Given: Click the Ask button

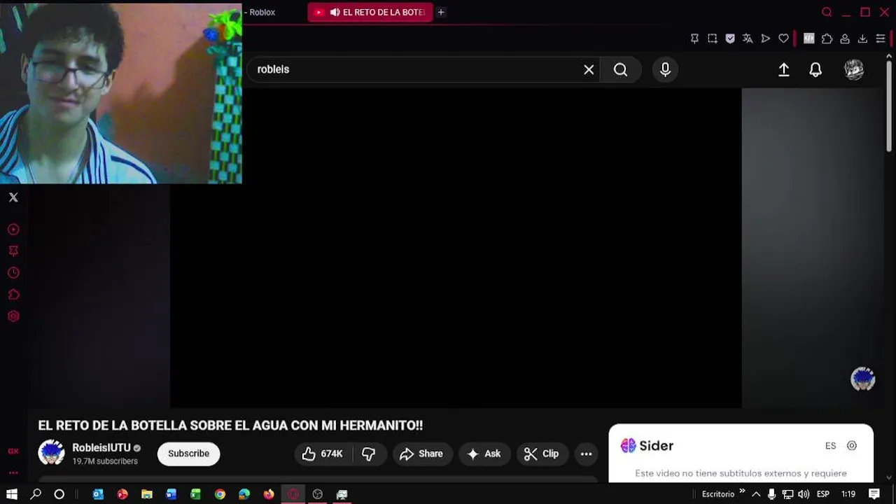Looking at the screenshot, I should pos(484,454).
